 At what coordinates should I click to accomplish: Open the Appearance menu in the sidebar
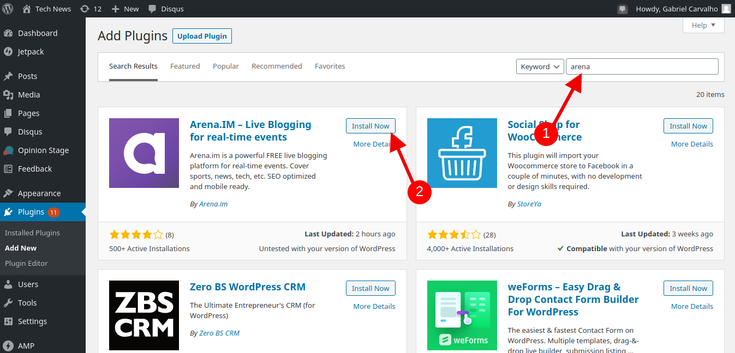(x=43, y=193)
